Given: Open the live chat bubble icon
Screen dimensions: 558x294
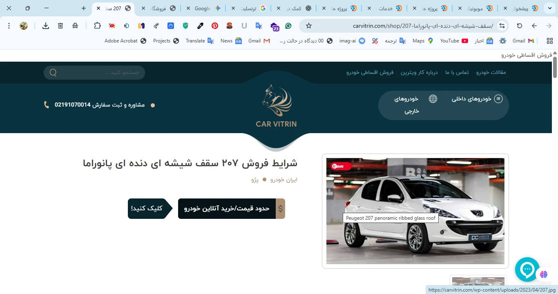Looking at the screenshot, I should 527,269.
